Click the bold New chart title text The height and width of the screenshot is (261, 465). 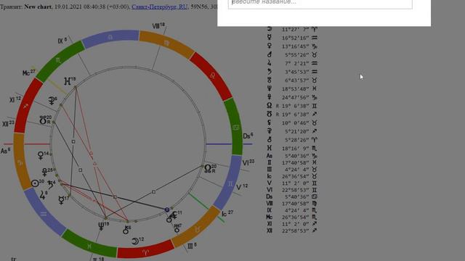(38, 7)
